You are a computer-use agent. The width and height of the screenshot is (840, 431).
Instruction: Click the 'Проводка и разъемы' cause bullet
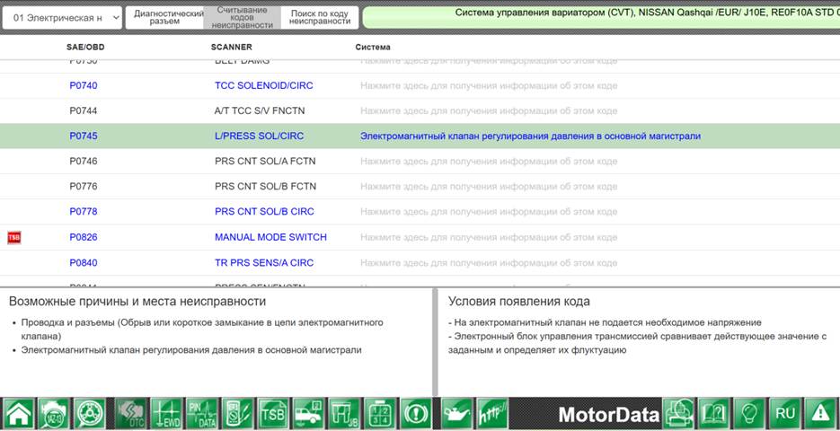(x=202, y=330)
